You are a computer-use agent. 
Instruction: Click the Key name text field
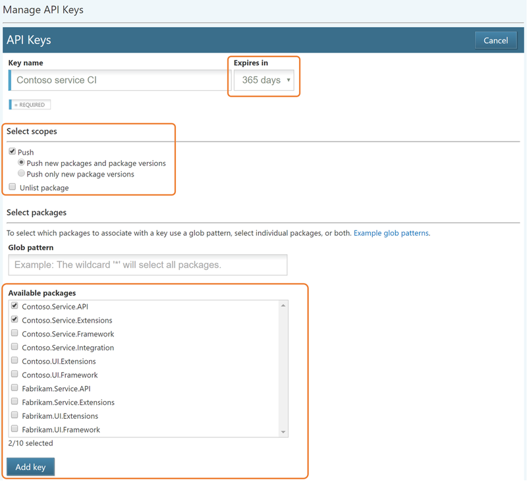point(119,80)
